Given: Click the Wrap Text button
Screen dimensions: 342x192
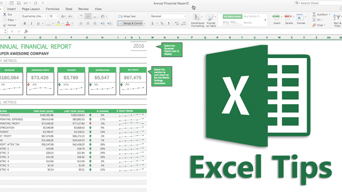Looking at the screenshot, I should coord(127,16).
